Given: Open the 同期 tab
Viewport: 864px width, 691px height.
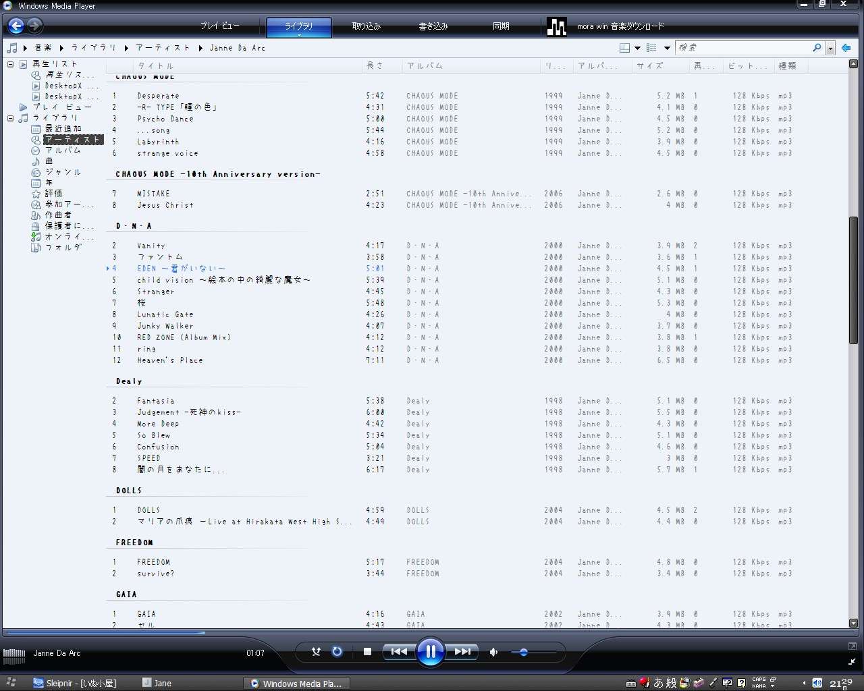Looking at the screenshot, I should [501, 26].
